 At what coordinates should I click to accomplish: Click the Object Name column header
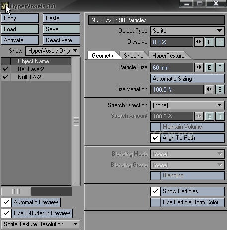(x=41, y=61)
